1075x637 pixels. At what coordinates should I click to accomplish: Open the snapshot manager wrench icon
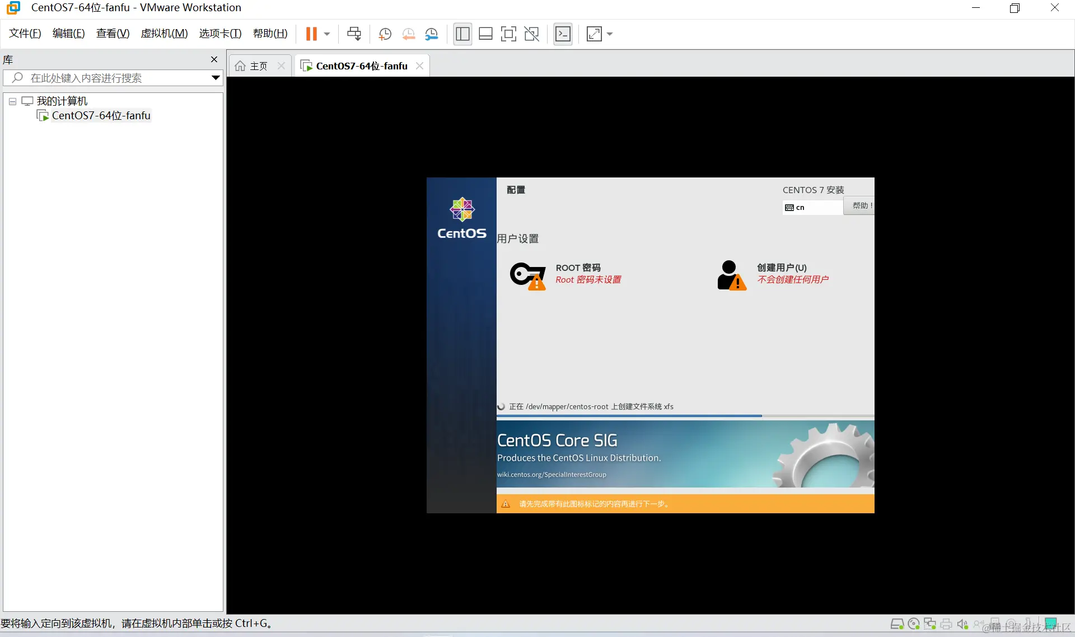pyautogui.click(x=431, y=34)
